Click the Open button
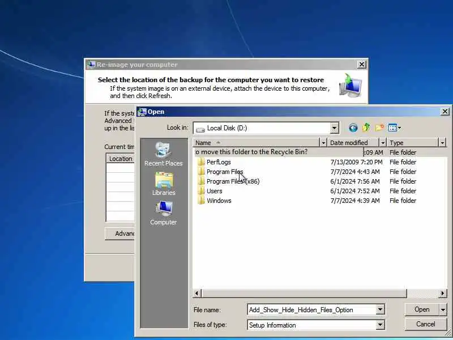This screenshot has width=453, height=340. click(422, 309)
